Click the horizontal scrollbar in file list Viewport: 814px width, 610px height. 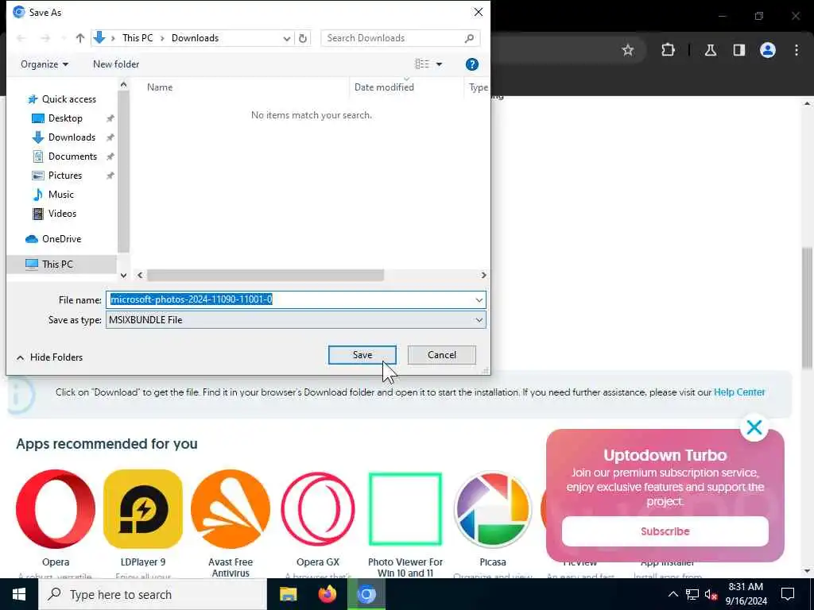[266, 275]
